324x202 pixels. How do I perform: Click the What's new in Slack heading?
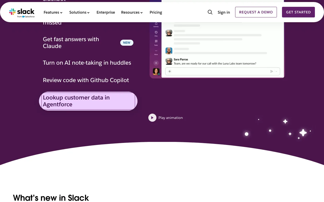point(51,198)
